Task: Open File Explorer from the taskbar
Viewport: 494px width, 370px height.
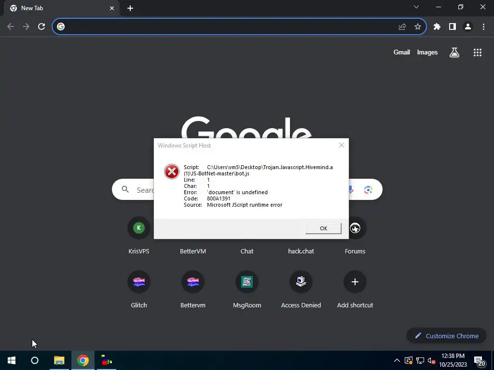Action: [59, 360]
